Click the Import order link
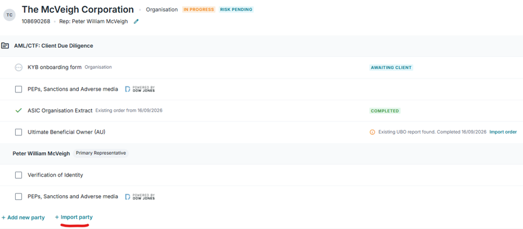The image size is (523, 229). [x=503, y=132]
